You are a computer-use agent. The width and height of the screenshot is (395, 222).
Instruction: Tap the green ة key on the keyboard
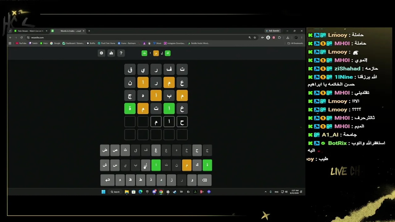coord(207,165)
